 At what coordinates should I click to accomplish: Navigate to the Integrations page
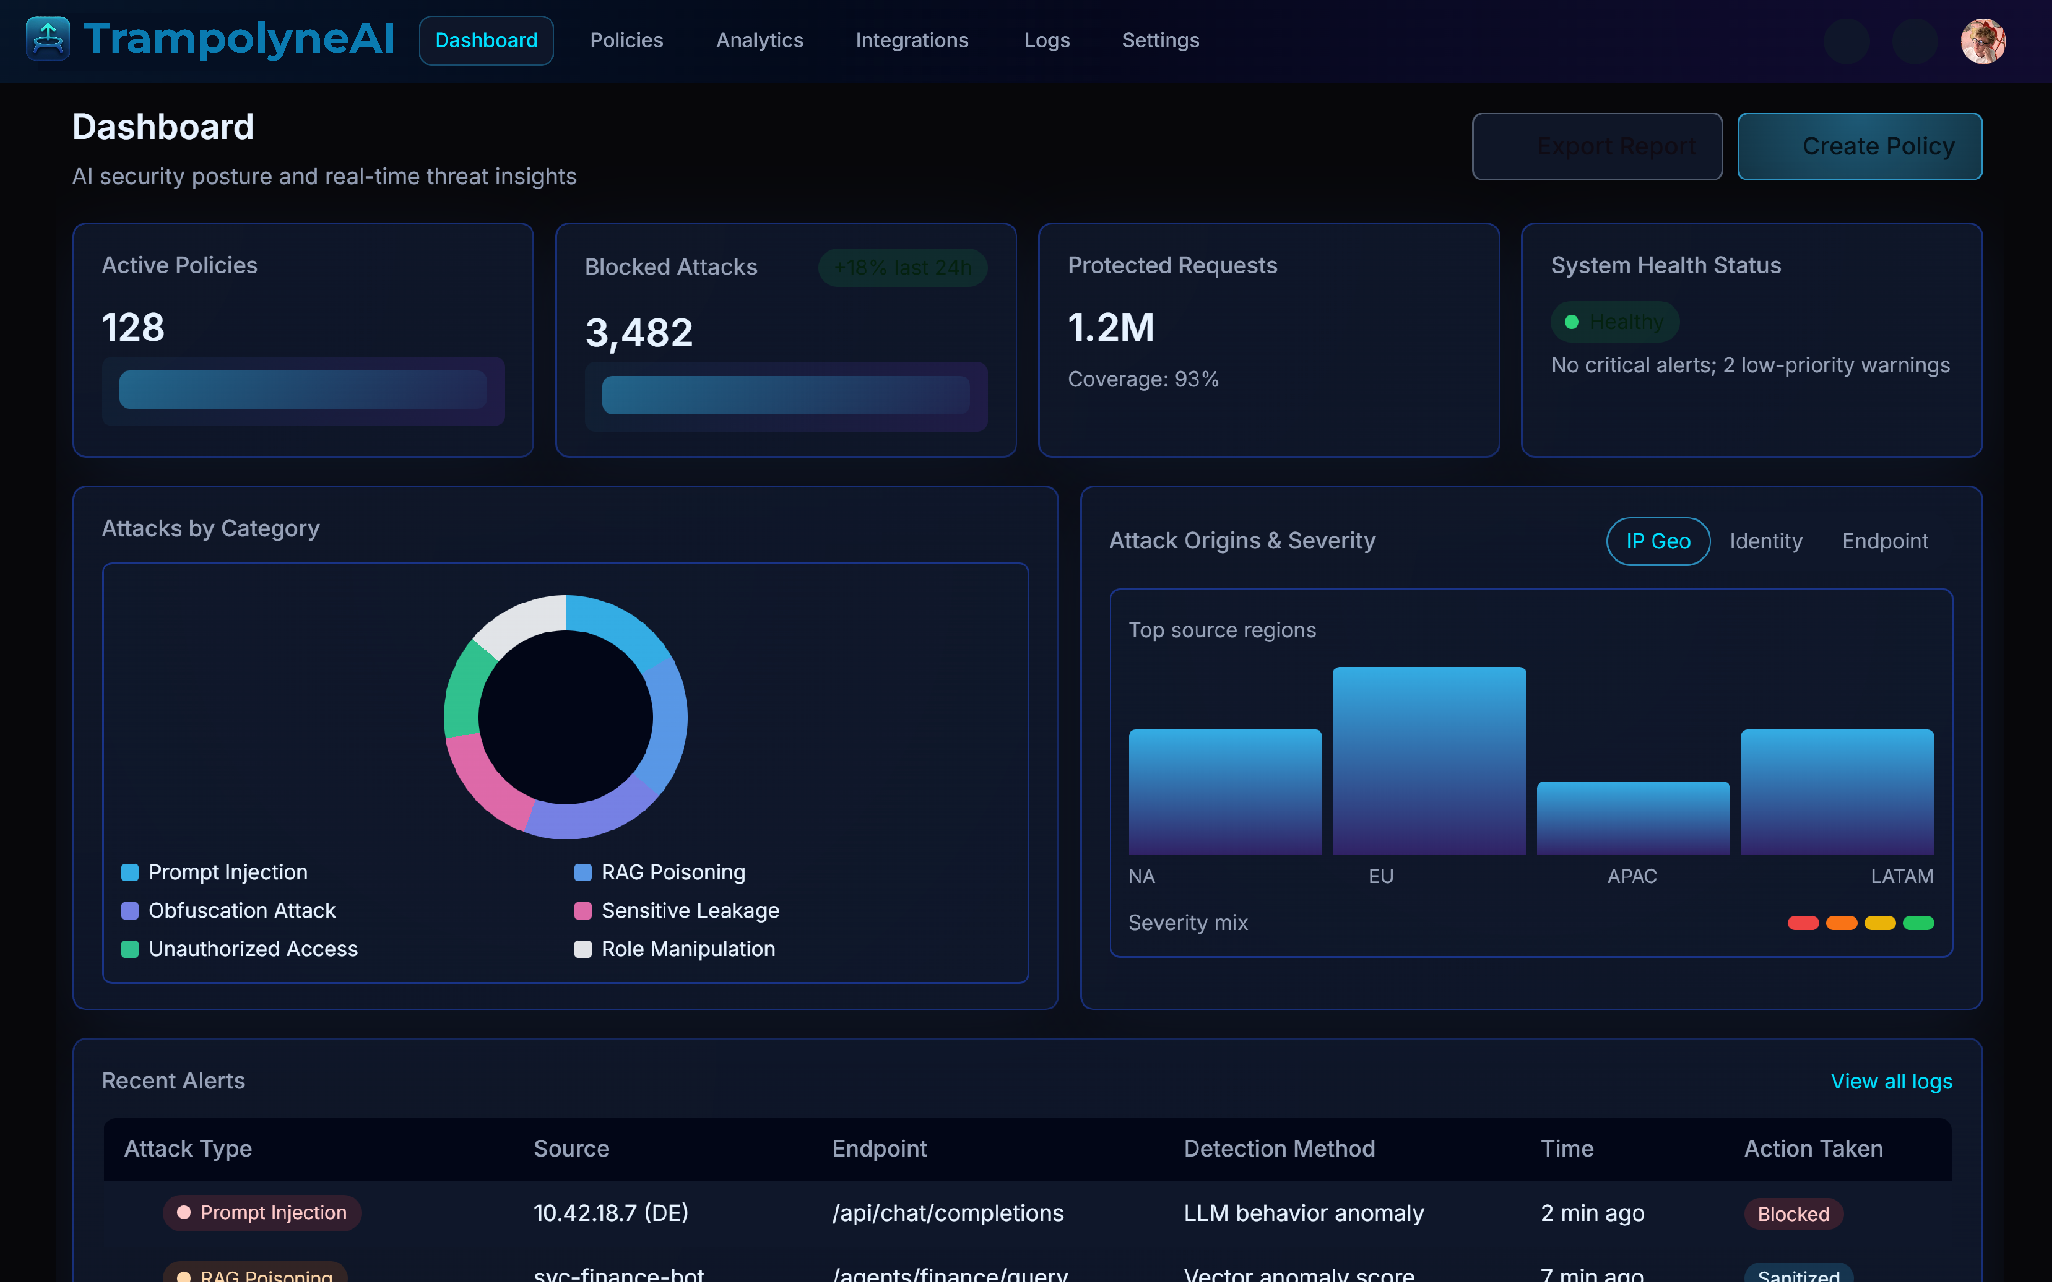click(912, 40)
